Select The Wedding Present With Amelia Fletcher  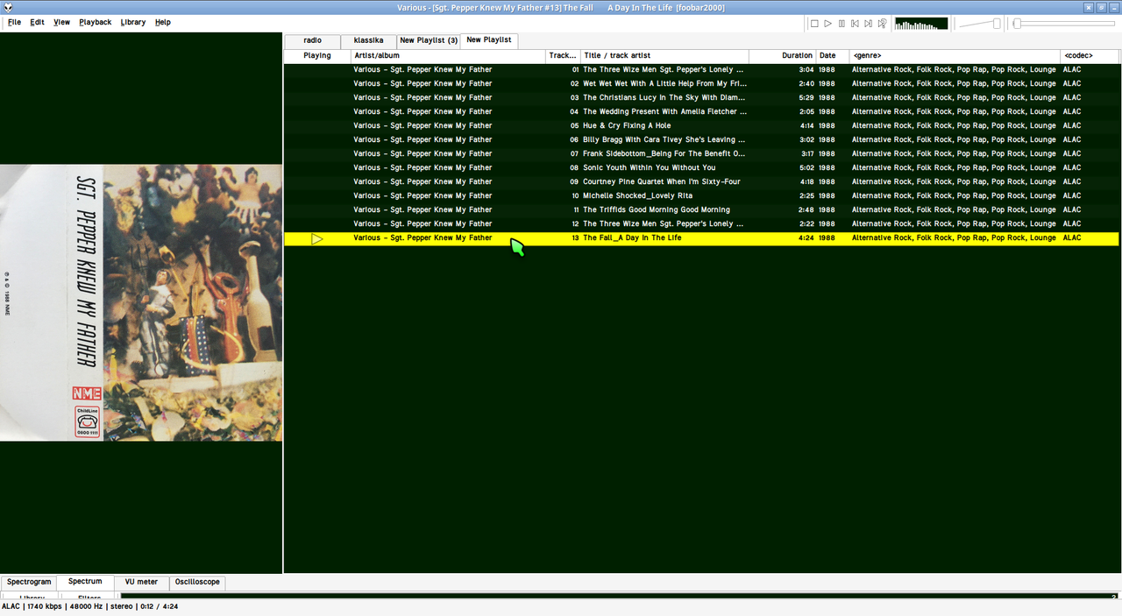(701, 112)
